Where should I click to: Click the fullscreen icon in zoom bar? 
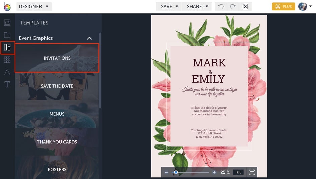click(x=252, y=172)
